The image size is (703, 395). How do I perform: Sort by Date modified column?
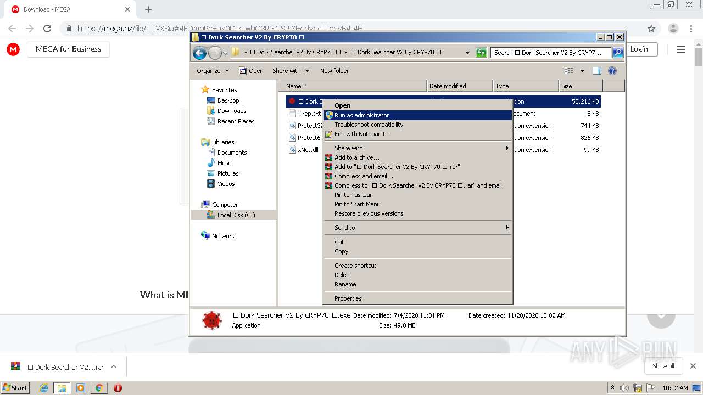tap(460, 86)
